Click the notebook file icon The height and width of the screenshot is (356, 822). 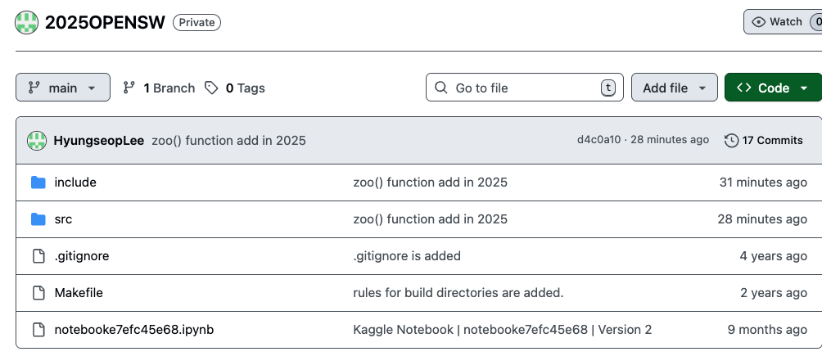(x=38, y=330)
